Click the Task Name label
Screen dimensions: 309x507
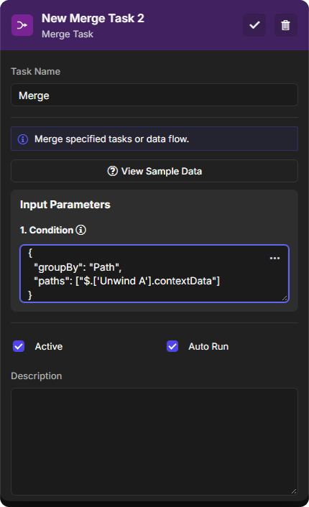pos(36,72)
